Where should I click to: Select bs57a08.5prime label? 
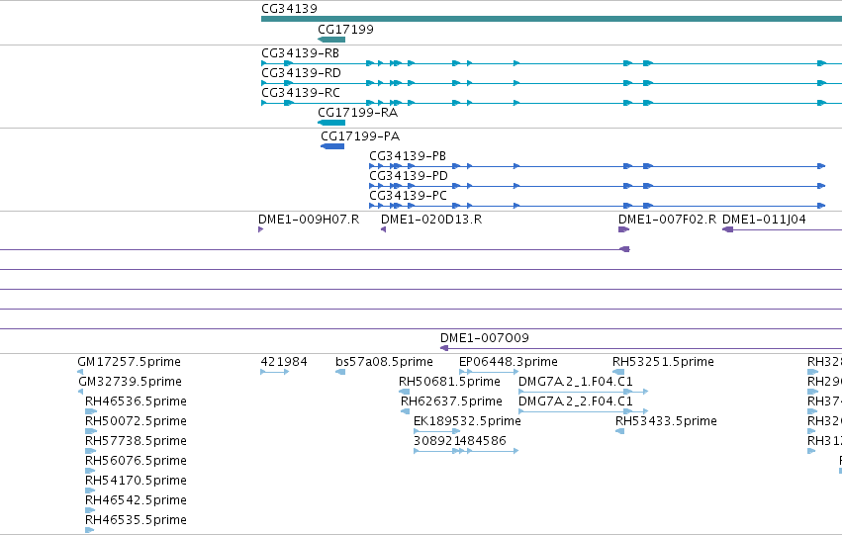384,362
